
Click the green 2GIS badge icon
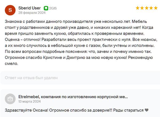pyautogui.click(x=46, y=8)
